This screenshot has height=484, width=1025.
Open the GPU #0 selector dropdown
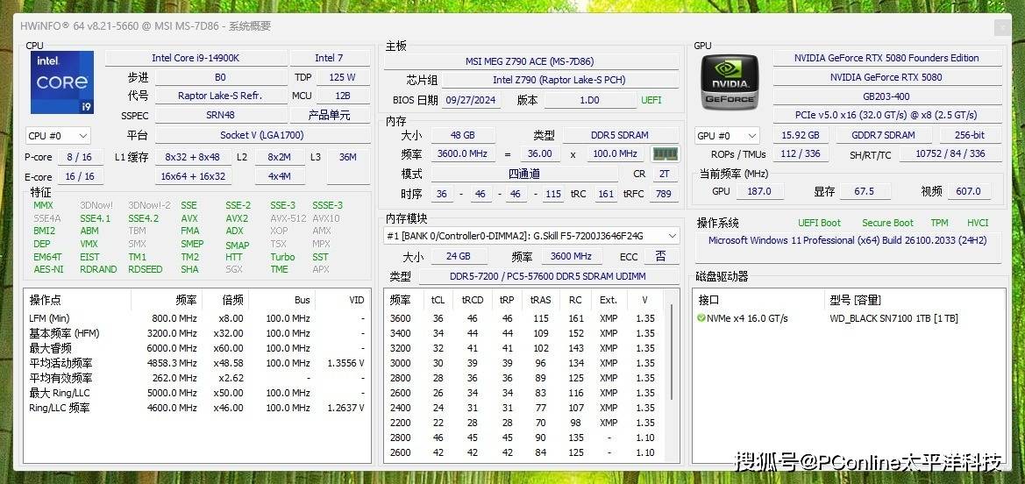pos(727,136)
